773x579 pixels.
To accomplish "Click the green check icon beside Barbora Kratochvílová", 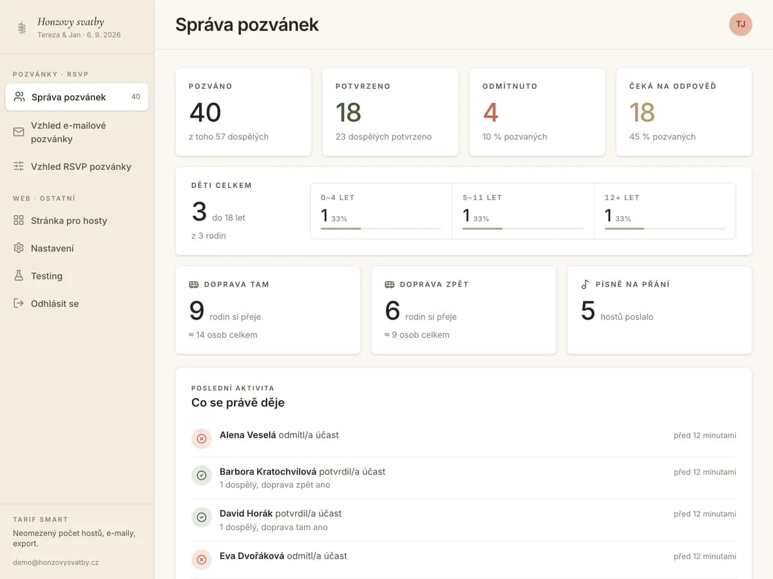I will click(x=202, y=475).
